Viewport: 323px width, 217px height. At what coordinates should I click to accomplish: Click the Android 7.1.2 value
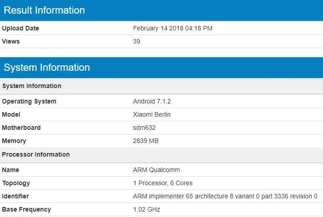tap(151, 101)
